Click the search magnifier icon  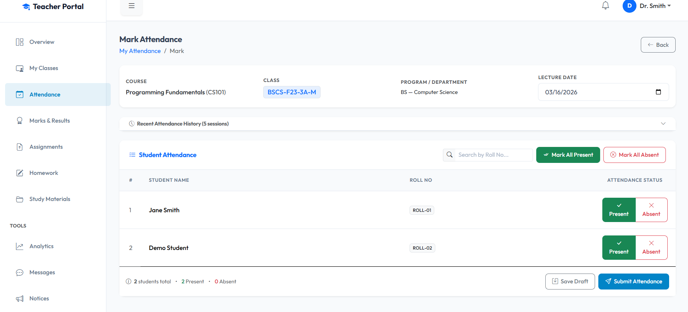449,155
